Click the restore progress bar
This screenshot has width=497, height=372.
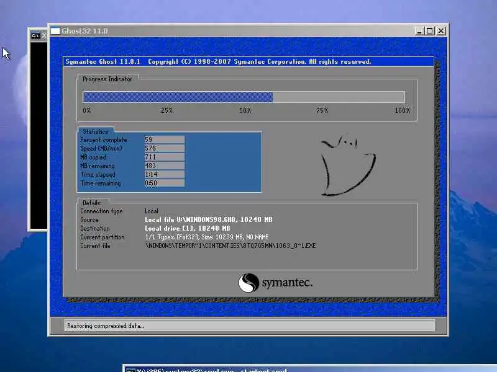pyautogui.click(x=244, y=97)
